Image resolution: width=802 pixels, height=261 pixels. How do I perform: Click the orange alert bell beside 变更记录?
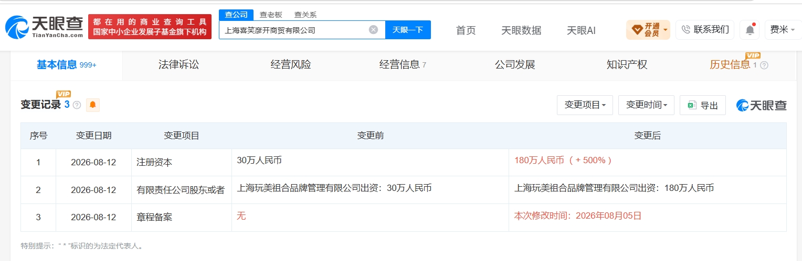point(93,105)
